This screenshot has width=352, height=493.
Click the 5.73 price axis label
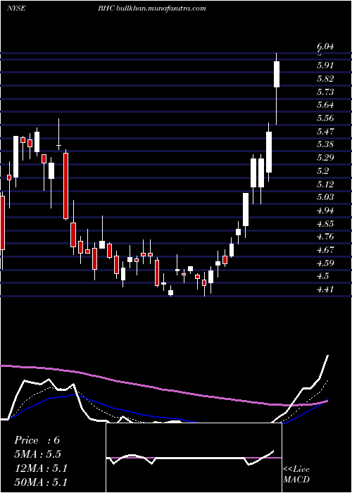pyautogui.click(x=325, y=92)
